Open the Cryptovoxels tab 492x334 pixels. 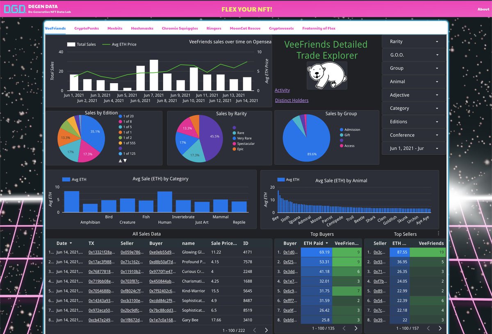281,28
